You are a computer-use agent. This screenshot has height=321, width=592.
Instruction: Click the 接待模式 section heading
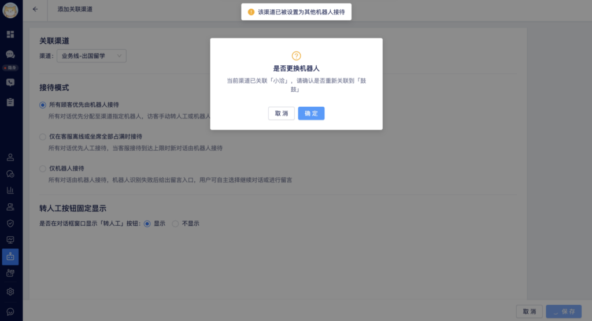[x=54, y=88]
